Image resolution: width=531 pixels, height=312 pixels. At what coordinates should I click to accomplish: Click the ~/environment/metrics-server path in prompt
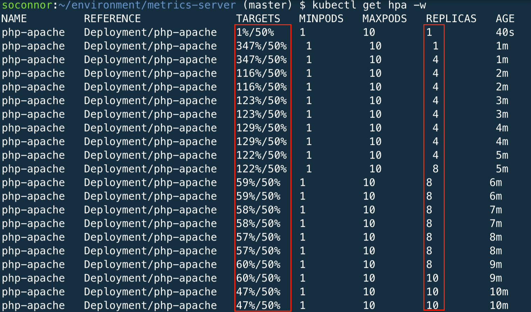click(x=147, y=5)
